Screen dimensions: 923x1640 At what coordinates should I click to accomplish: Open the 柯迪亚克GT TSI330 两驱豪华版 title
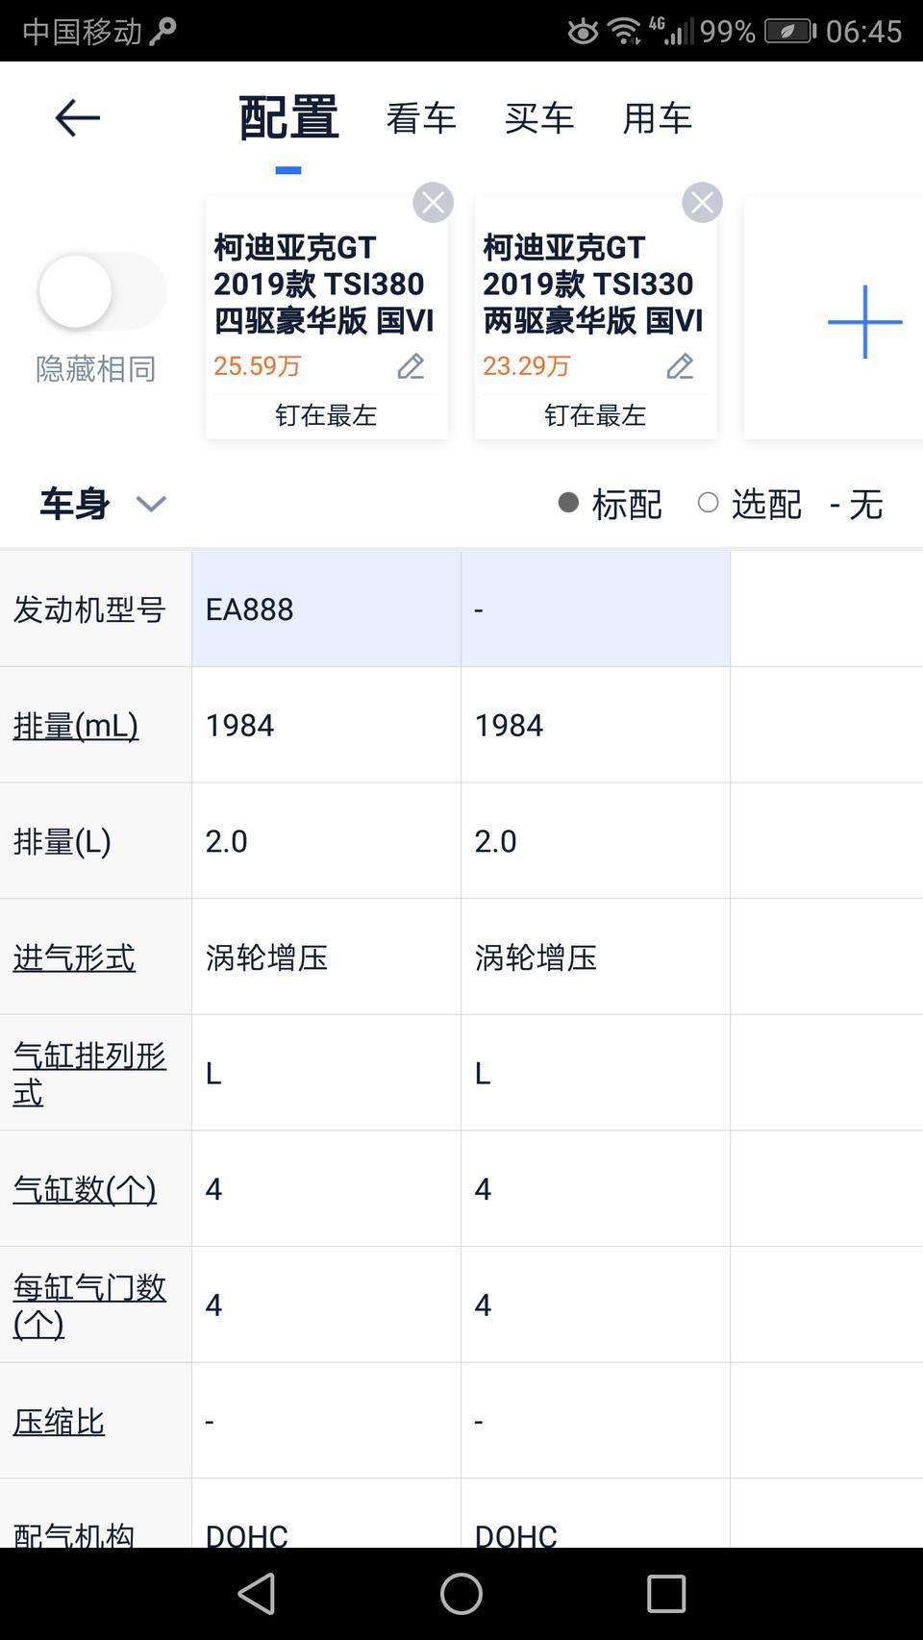pyautogui.click(x=593, y=284)
